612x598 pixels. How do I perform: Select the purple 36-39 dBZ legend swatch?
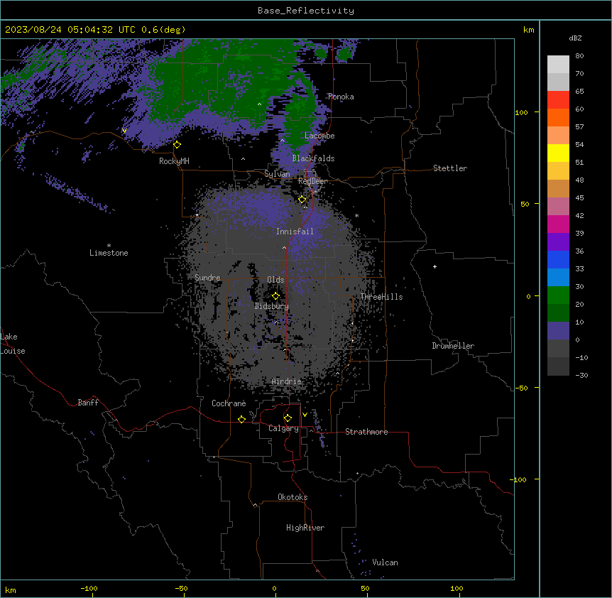[x=558, y=242]
